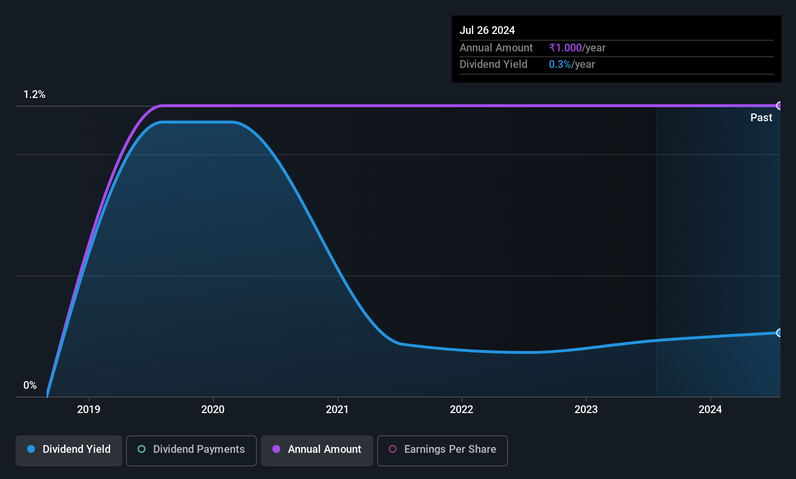Click the 1.2% y-axis label
This screenshot has height=479, width=796.
coord(34,95)
